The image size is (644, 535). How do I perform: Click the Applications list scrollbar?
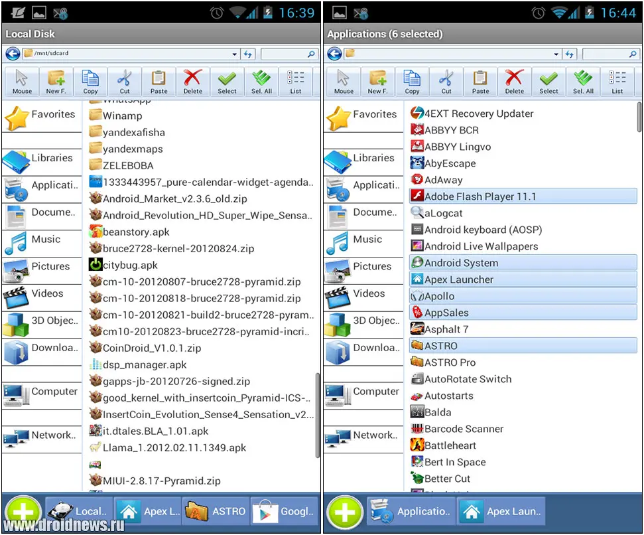click(639, 117)
